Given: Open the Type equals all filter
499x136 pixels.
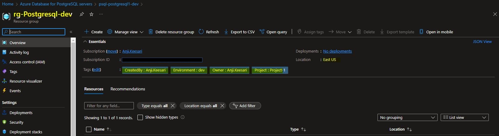Looking at the screenshot, I should point(154,106).
